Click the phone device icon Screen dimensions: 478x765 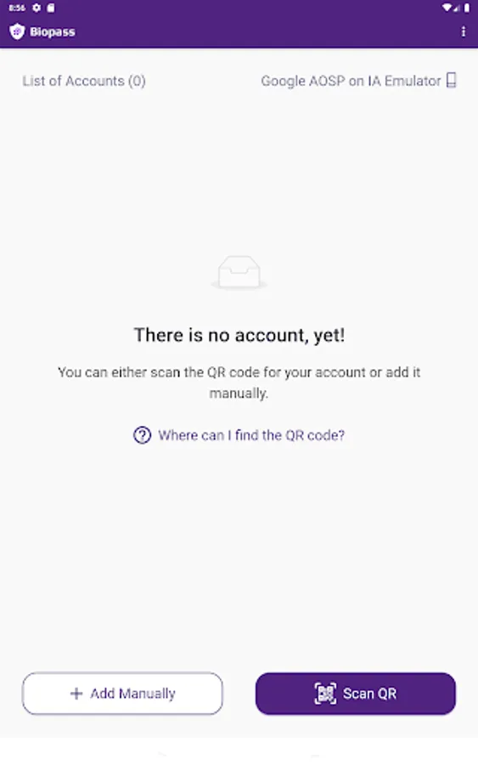[451, 80]
